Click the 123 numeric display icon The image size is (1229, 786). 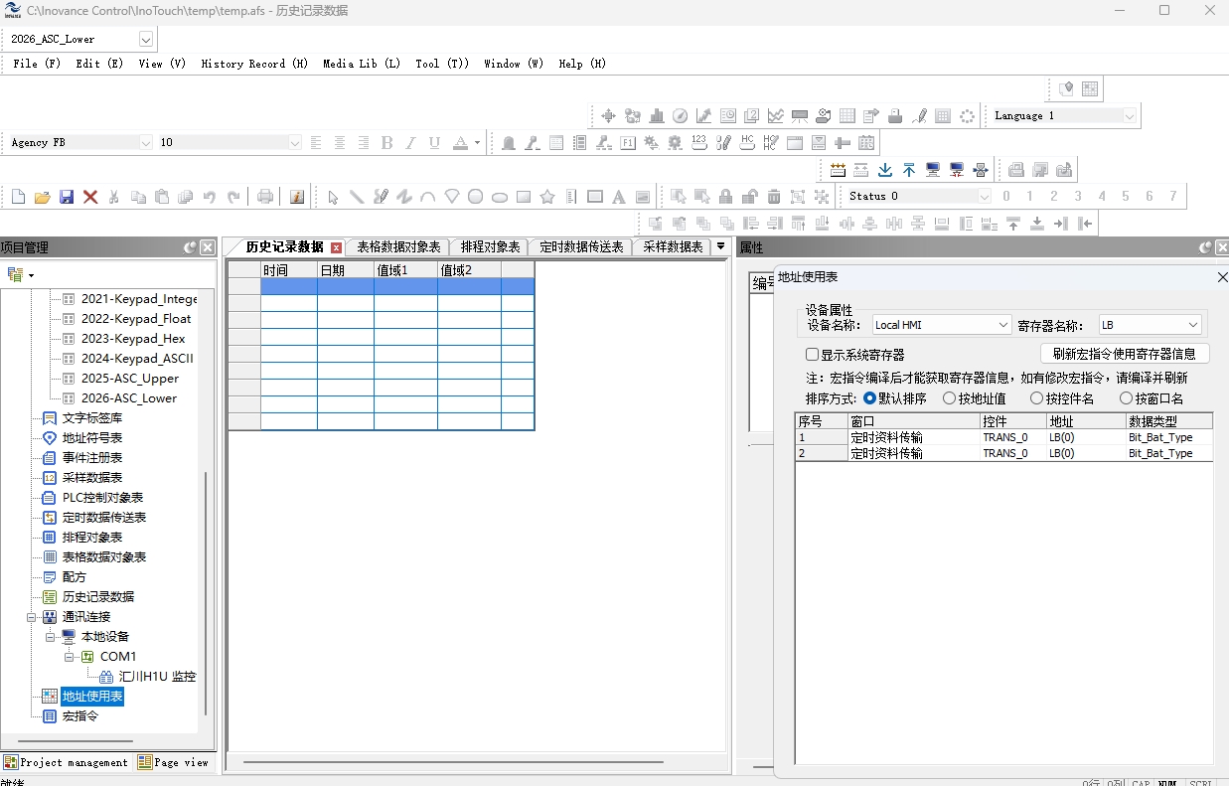[699, 143]
